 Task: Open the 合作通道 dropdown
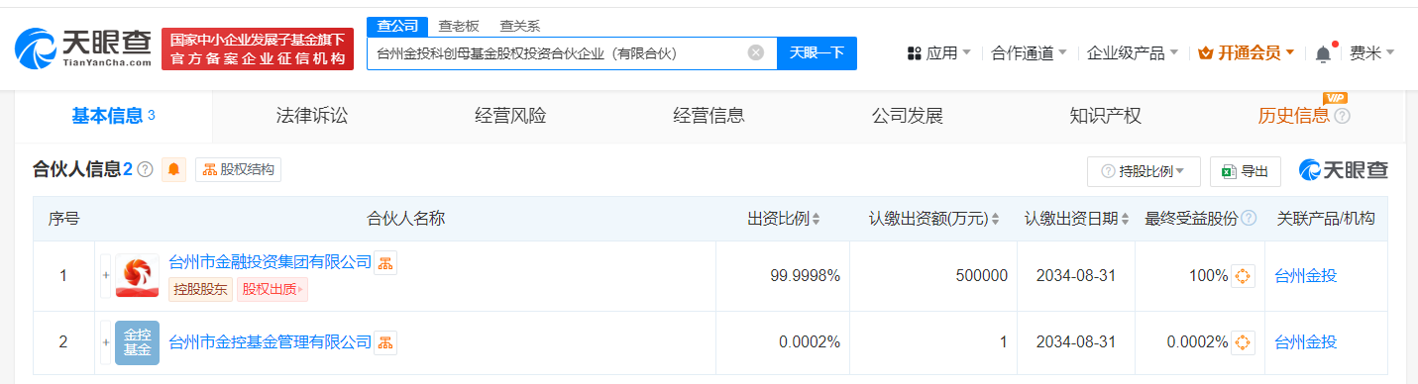tap(1030, 53)
